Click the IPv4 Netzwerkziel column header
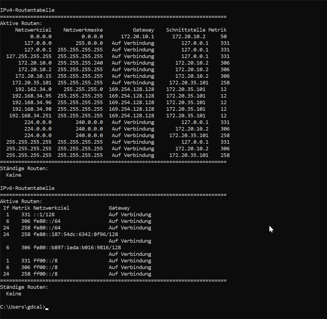 pos(33,30)
